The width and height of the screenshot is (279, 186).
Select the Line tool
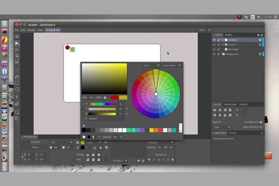pyautogui.click(x=17, y=70)
